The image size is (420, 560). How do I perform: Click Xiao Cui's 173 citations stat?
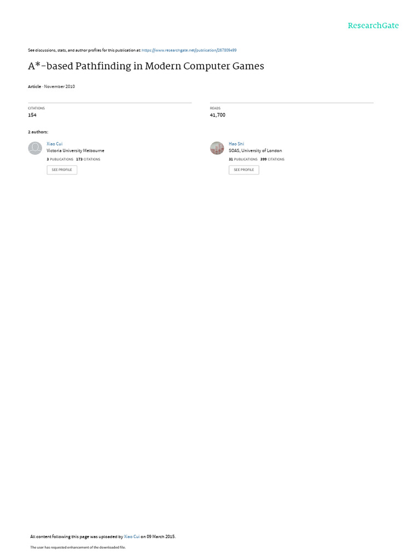pos(88,159)
